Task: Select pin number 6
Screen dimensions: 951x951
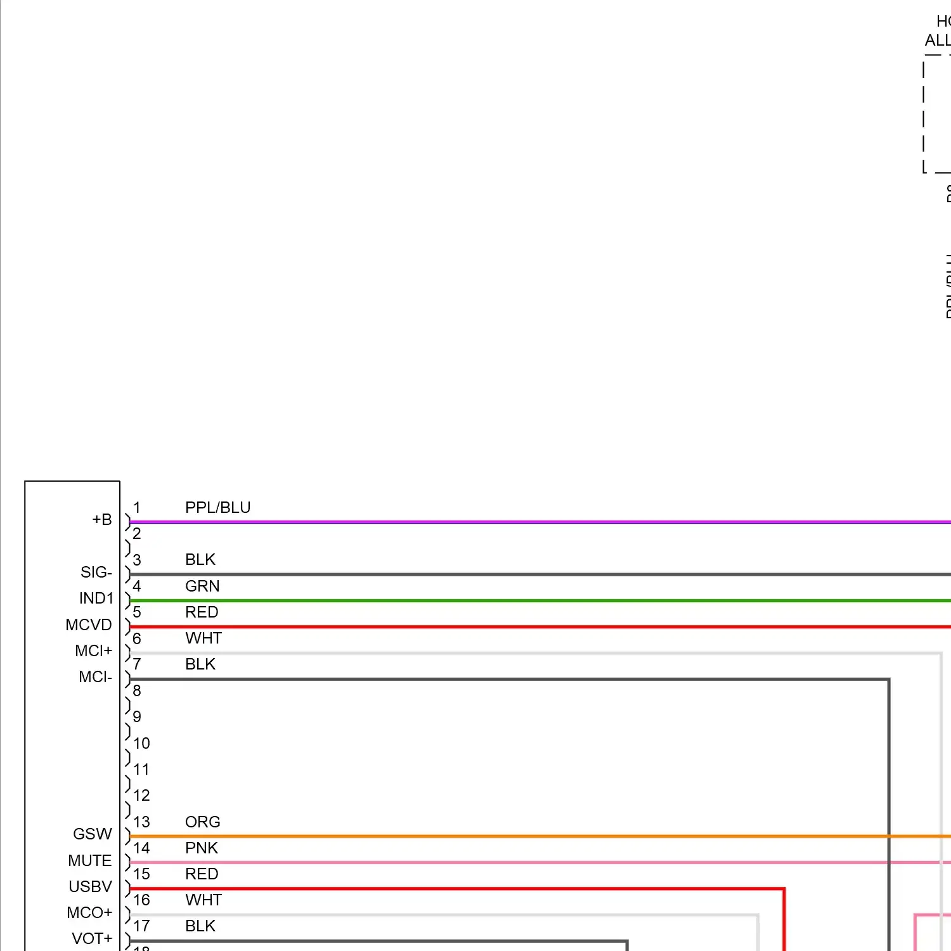Action: (137, 639)
